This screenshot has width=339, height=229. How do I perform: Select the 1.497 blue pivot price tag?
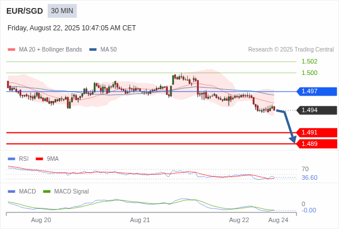tap(317, 92)
